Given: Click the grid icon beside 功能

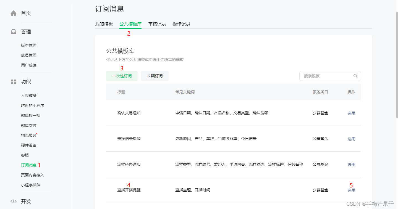Looking at the screenshot, I should point(14,82).
